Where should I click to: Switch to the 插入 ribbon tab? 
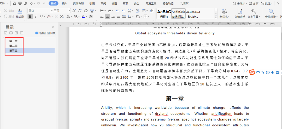coord(64,3)
